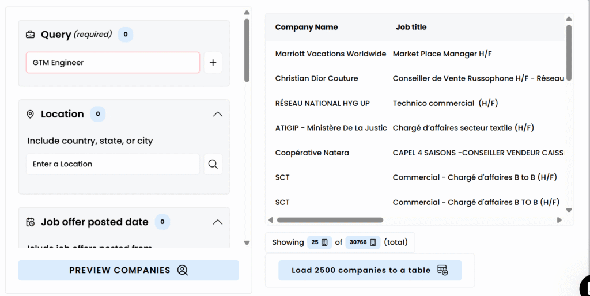This screenshot has height=296, width=590.
Task: Select the Christian Dior Couture row
Action: [317, 78]
